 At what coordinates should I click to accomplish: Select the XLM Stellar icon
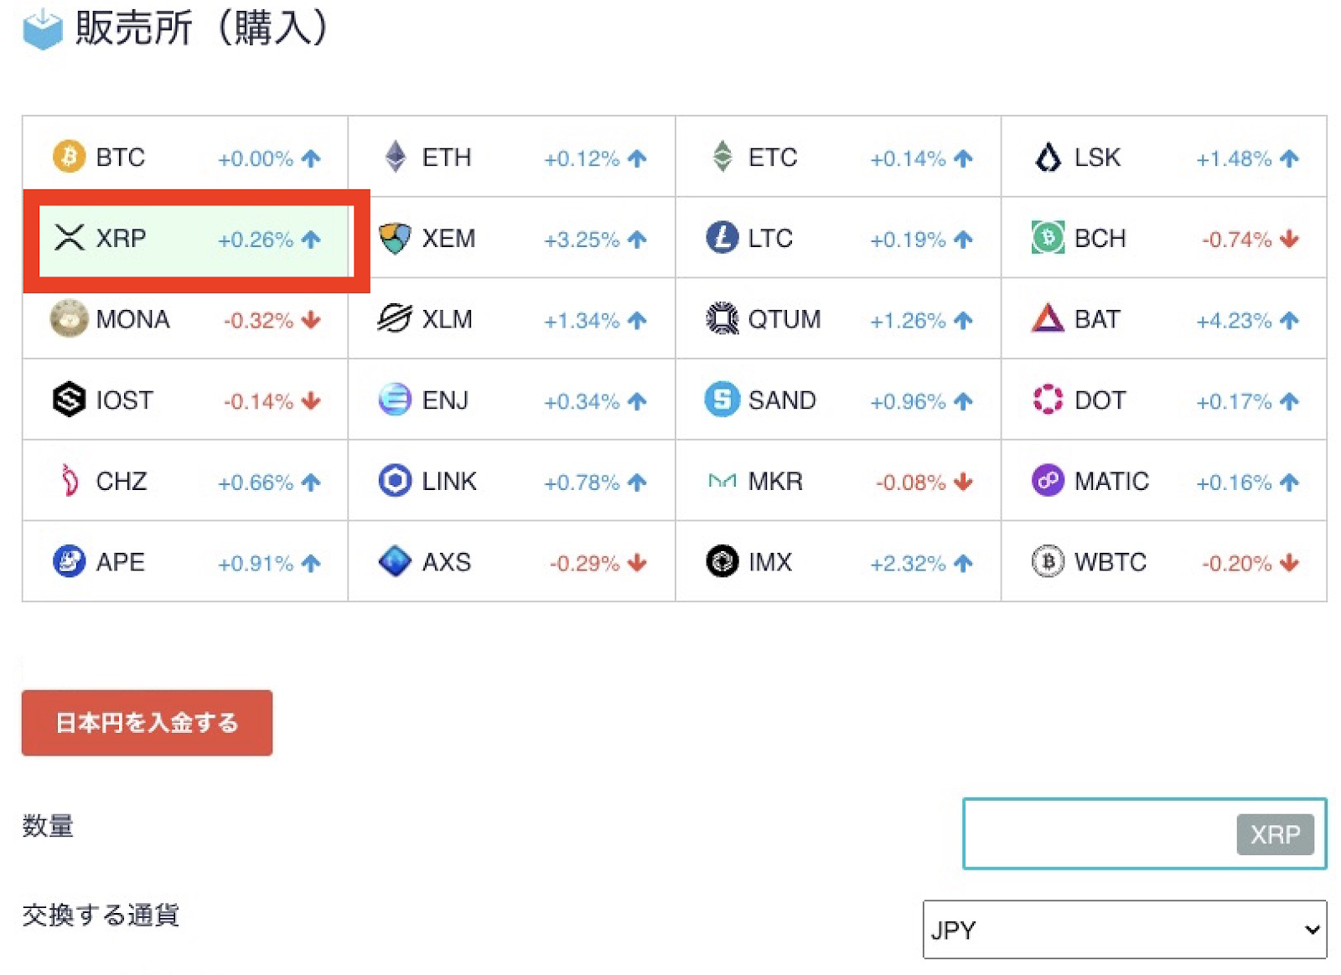click(x=395, y=318)
